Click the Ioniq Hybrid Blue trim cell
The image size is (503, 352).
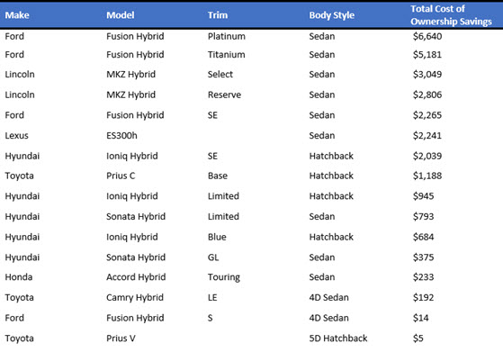click(217, 237)
